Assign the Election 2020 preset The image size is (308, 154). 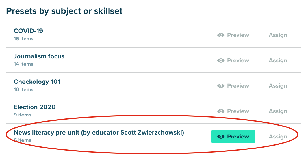tap(278, 111)
